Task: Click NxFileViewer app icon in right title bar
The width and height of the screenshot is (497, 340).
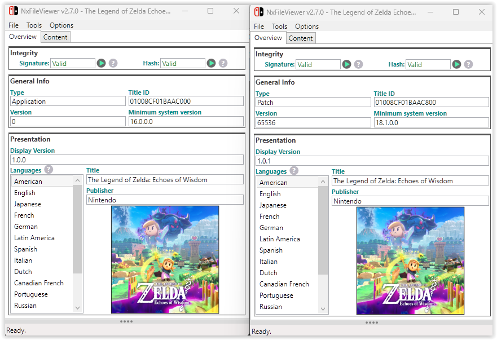Action: click(258, 12)
